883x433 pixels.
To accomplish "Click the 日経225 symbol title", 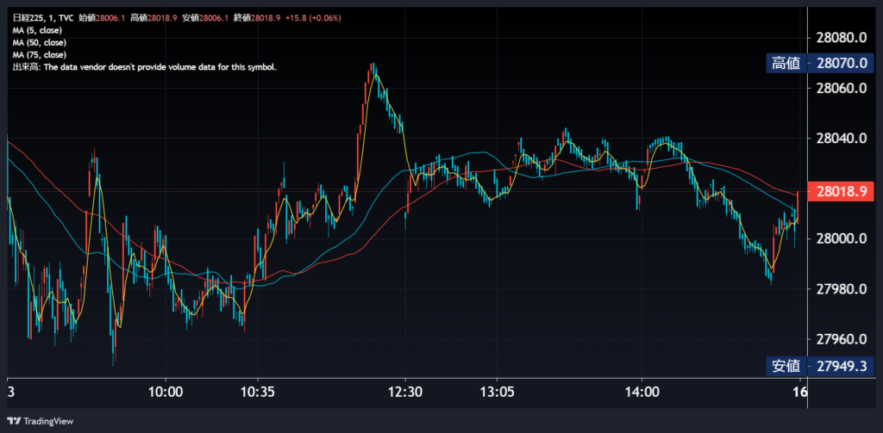I will point(28,18).
